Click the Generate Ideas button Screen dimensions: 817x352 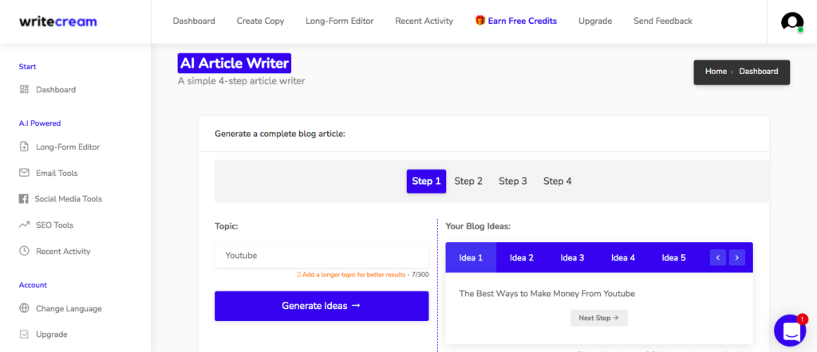322,306
